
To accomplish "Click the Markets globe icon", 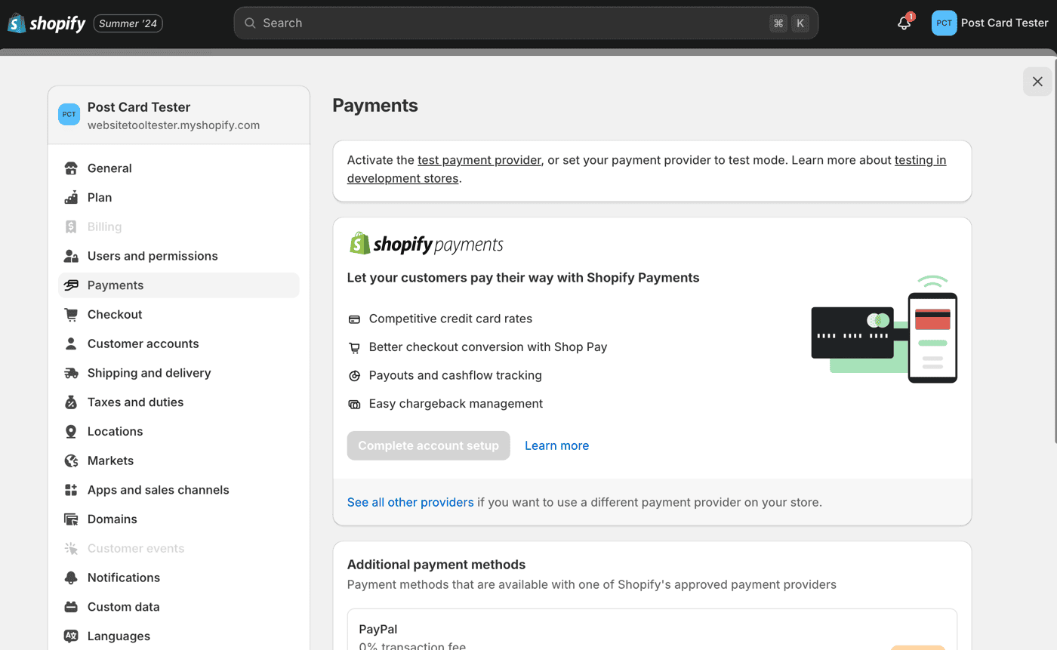I will 71,461.
